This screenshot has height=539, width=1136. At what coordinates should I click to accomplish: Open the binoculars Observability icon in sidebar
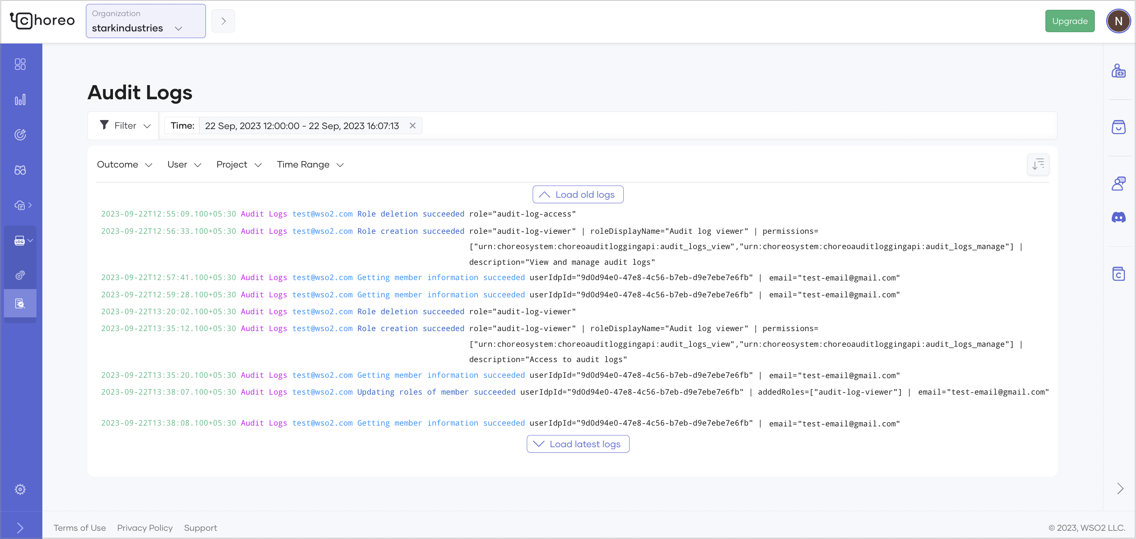20,170
